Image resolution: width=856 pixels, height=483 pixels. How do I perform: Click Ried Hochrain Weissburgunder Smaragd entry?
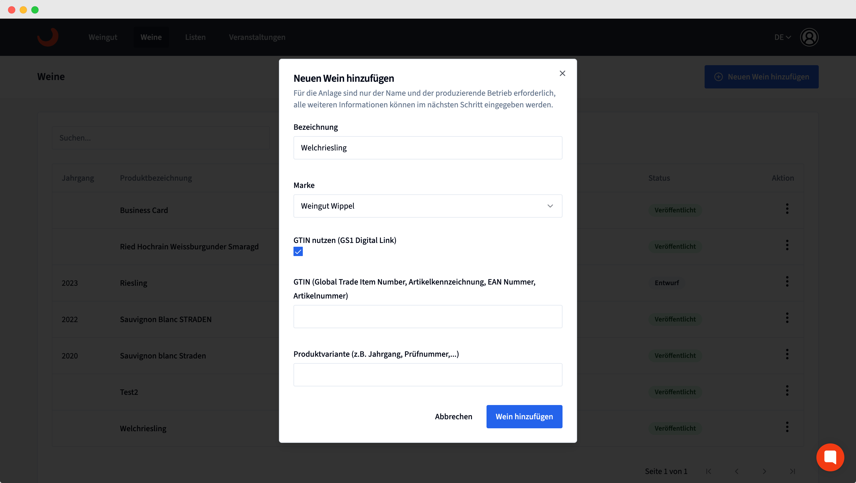pos(189,247)
